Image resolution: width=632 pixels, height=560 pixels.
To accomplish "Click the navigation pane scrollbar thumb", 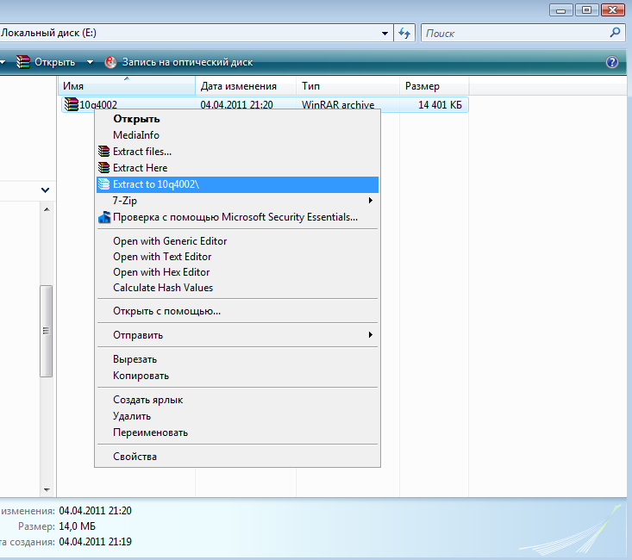I will pos(47,331).
